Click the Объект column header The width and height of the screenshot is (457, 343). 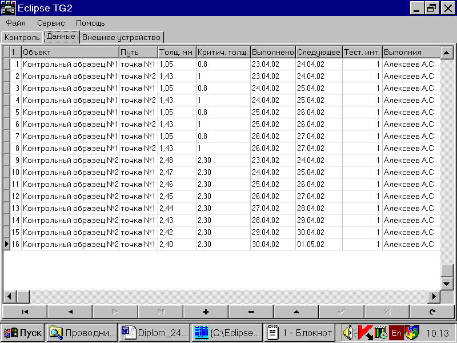click(70, 52)
